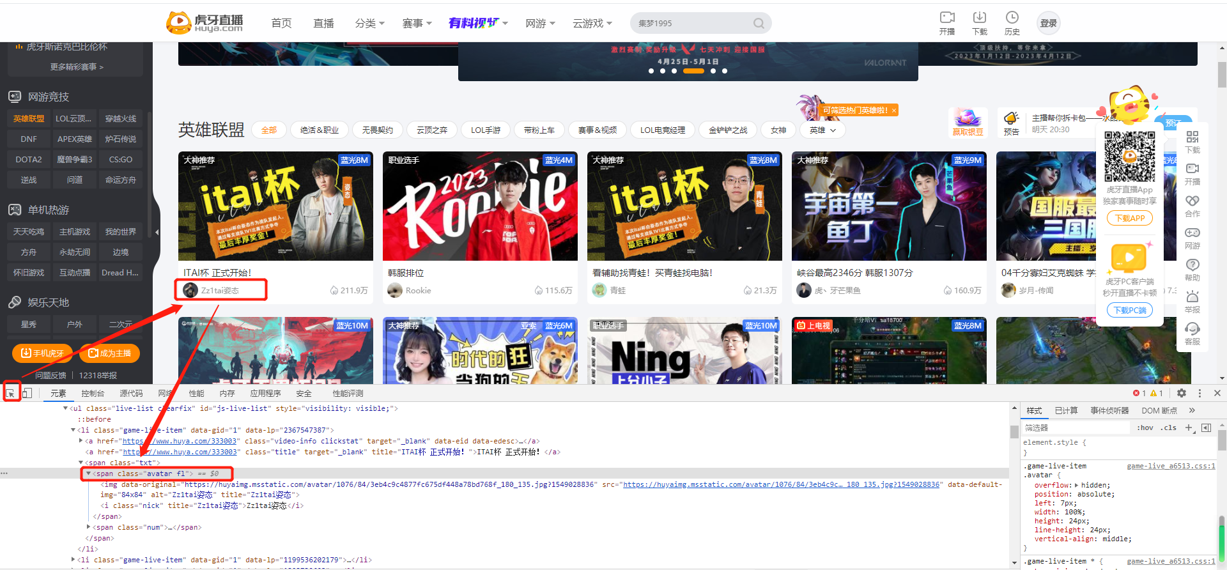Open the 分类 navigation dropdown
Viewport: 1227px width, 570px height.
(369, 23)
